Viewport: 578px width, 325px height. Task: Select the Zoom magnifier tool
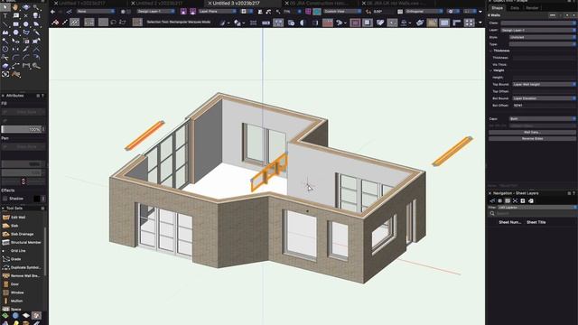point(36,7)
